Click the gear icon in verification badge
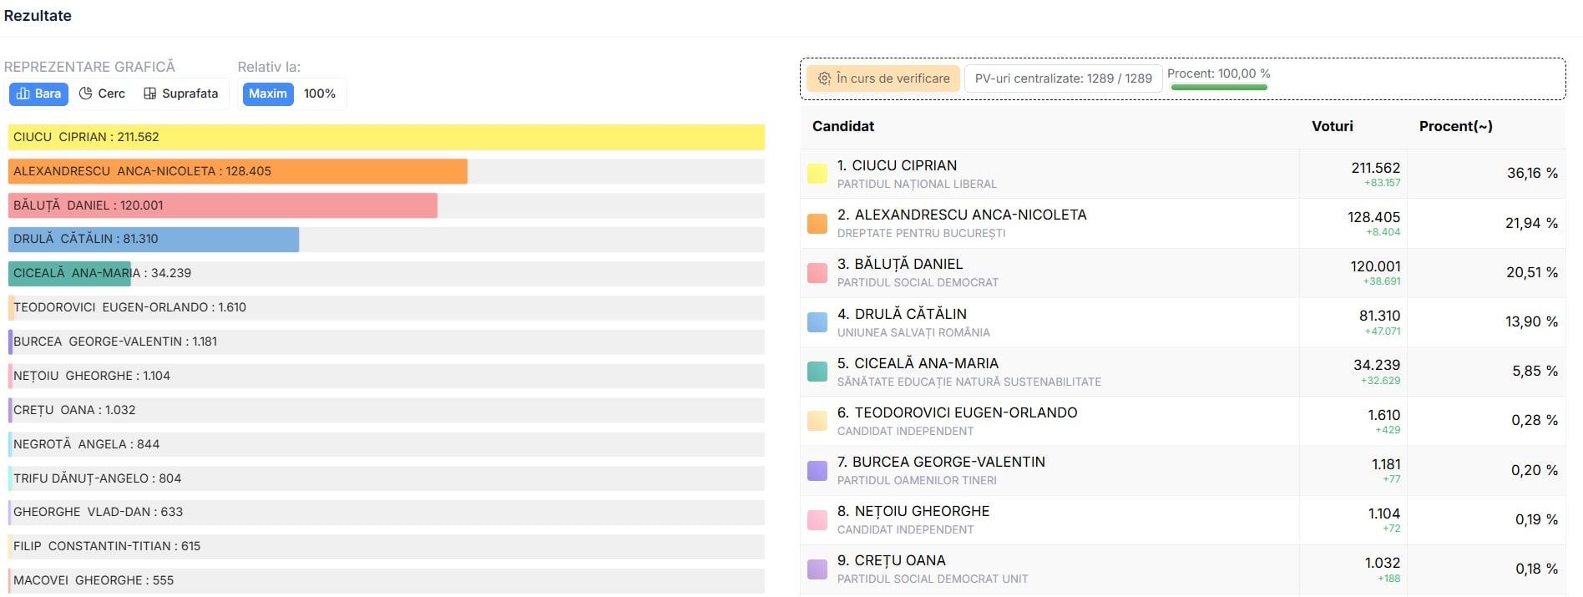1583x597 pixels. 824,78
